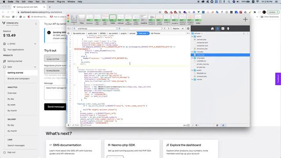This screenshot has height=158, width=281.
Task: Click the home icon in Coda sidebar
Action: (x=212, y=29)
